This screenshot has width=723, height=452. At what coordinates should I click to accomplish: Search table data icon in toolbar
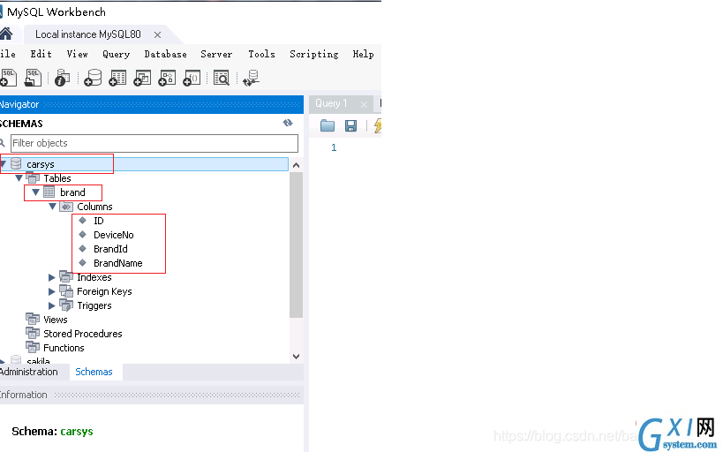click(222, 78)
